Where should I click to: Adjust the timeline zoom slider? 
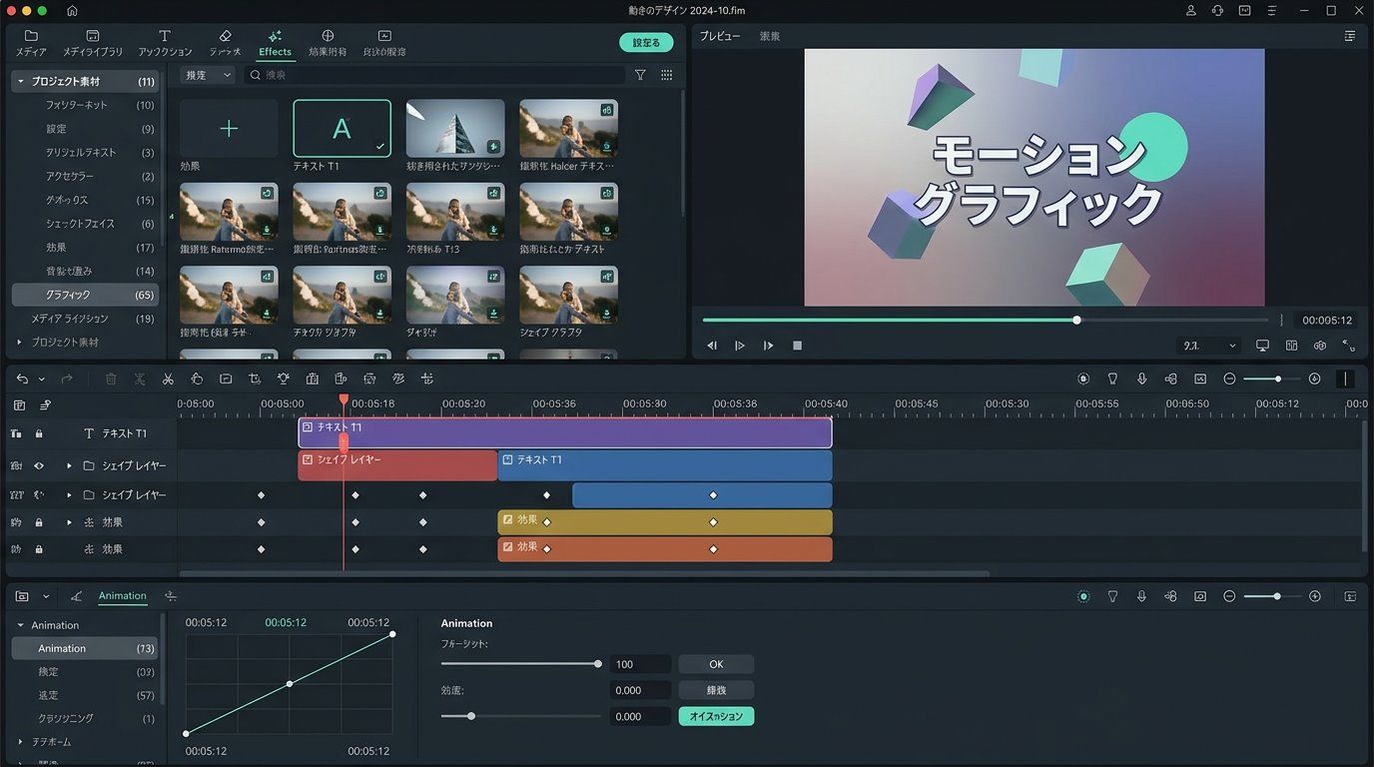pyautogui.click(x=1271, y=380)
